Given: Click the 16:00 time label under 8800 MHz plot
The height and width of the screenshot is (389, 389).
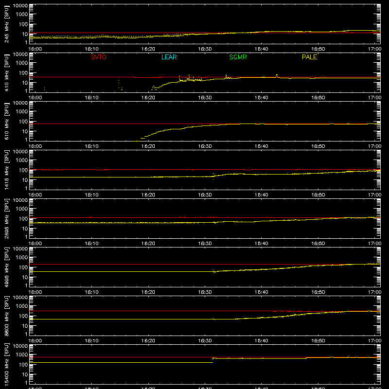Looking at the screenshot, I should click(x=35, y=341).
